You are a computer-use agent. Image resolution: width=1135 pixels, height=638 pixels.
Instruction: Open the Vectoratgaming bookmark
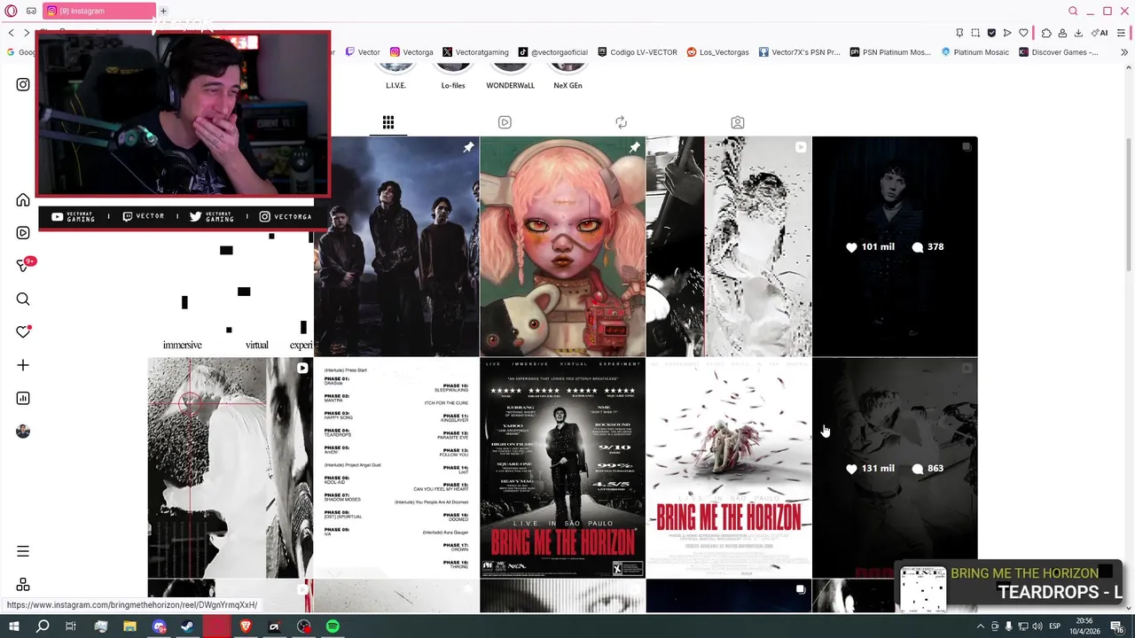[475, 52]
